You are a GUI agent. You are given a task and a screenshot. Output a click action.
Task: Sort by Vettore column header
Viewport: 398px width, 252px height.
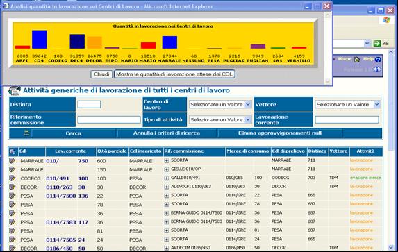(x=338, y=151)
